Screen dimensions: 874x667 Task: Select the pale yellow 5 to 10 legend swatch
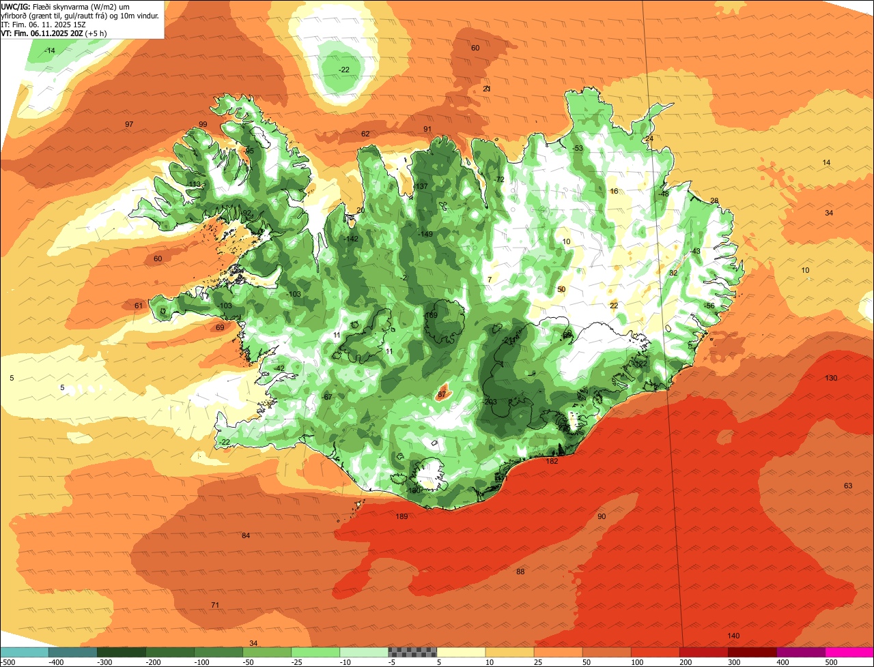(461, 652)
